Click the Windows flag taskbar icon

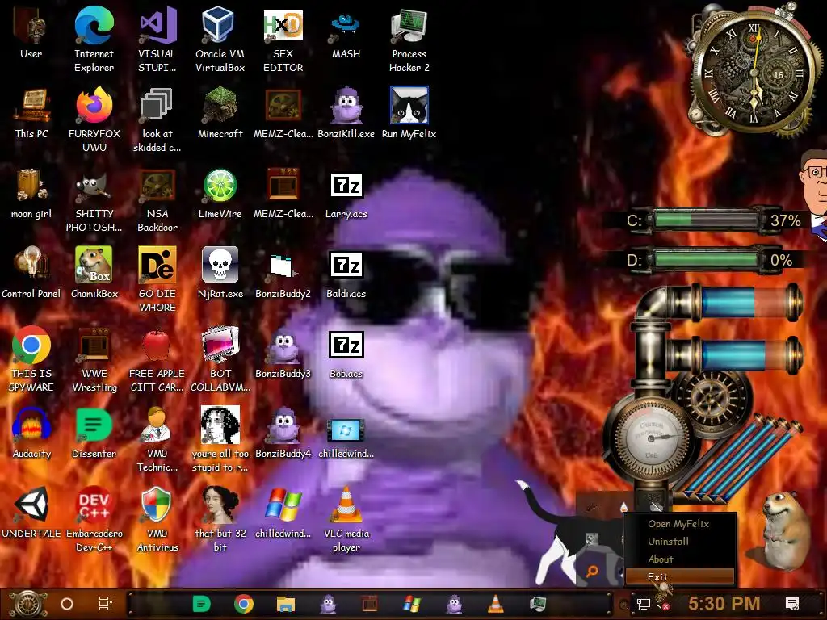(x=411, y=604)
